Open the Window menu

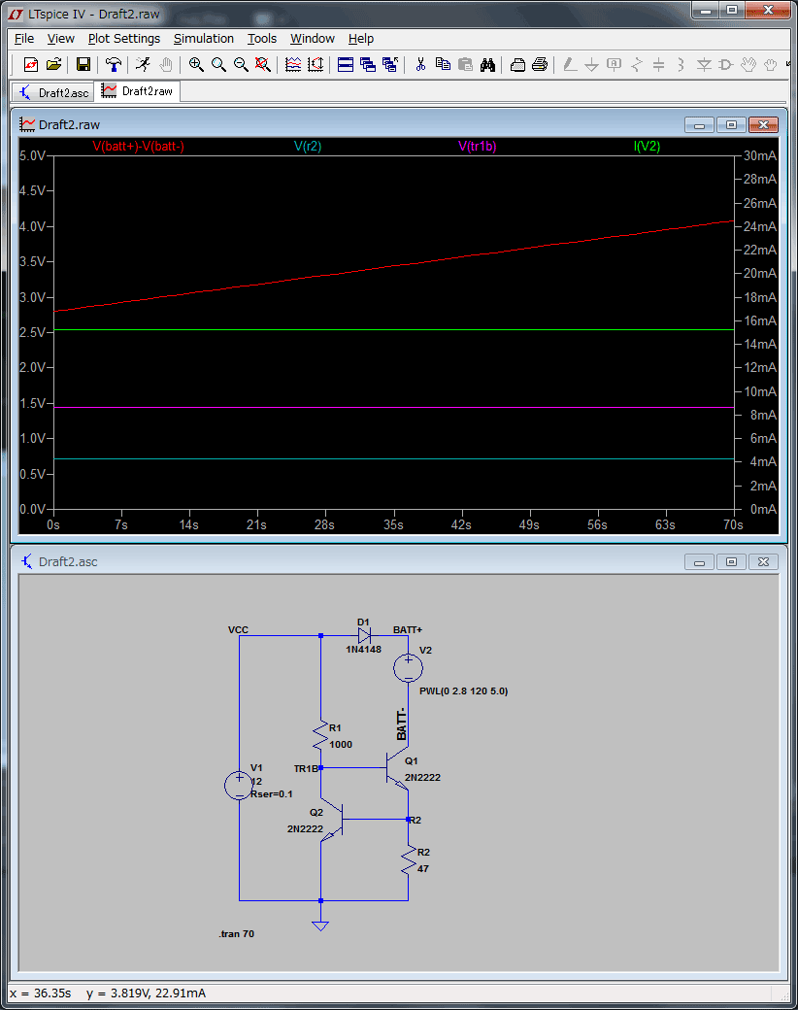click(x=313, y=39)
